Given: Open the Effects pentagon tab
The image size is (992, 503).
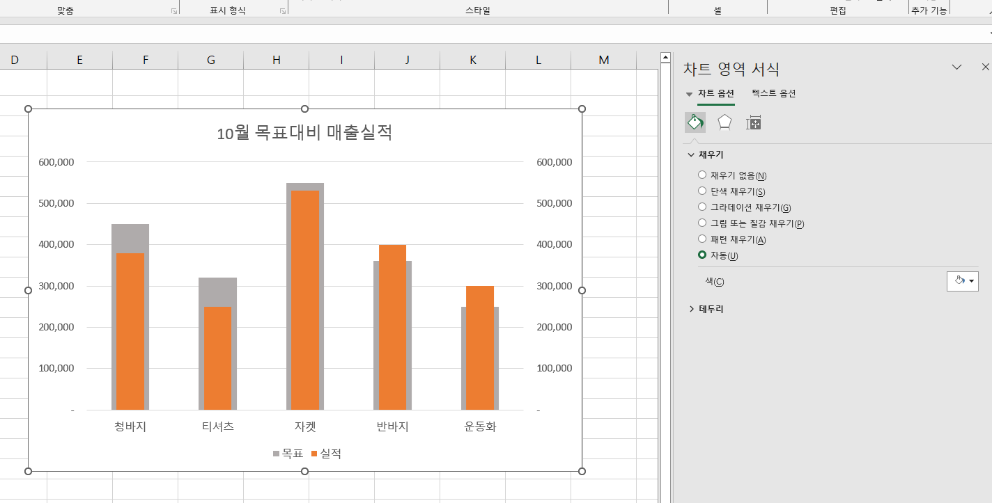Looking at the screenshot, I should coord(724,122).
